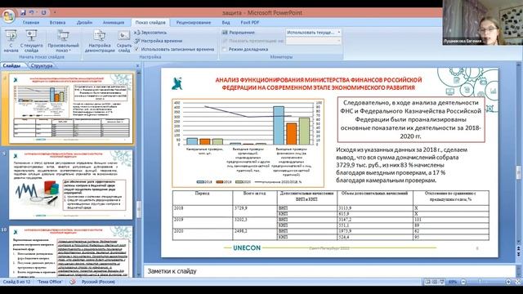
Task: Click 'Настройка времени' rehearse timings
Action: [159, 41]
